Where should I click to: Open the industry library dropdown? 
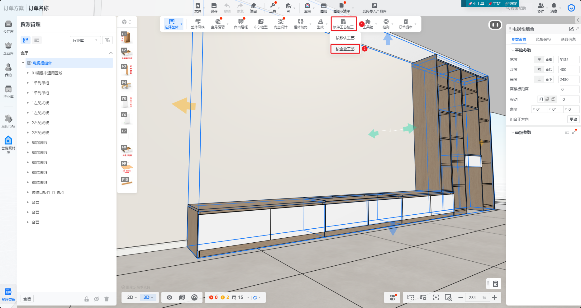(85, 40)
